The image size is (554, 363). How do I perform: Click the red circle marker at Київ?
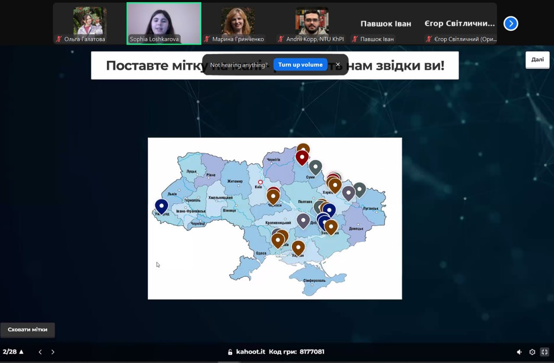pyautogui.click(x=260, y=182)
